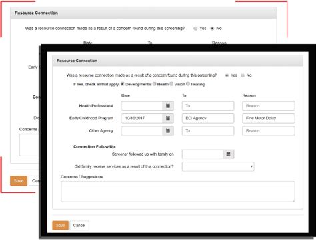Click 'Other Agency' row label
The width and height of the screenshot is (316, 241).
click(101, 131)
